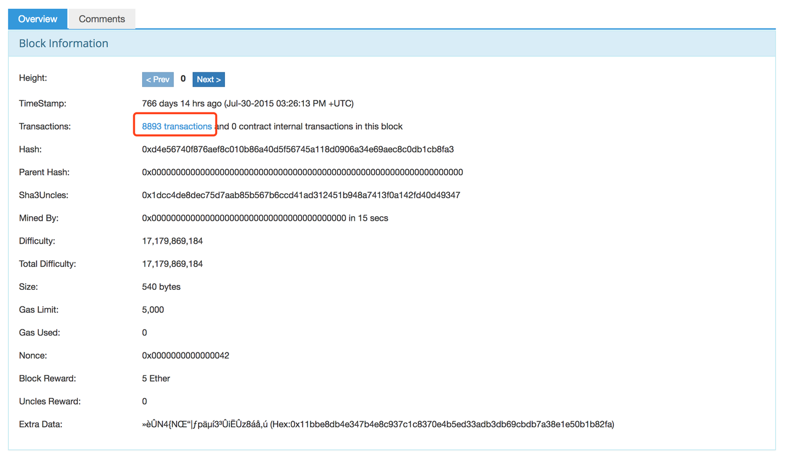Click the Extra Data label
This screenshot has height=465, width=790.
[41, 424]
